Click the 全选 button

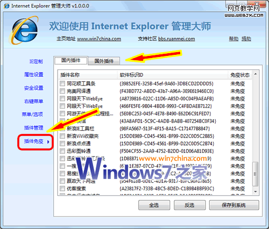pyautogui.click(x=154, y=205)
